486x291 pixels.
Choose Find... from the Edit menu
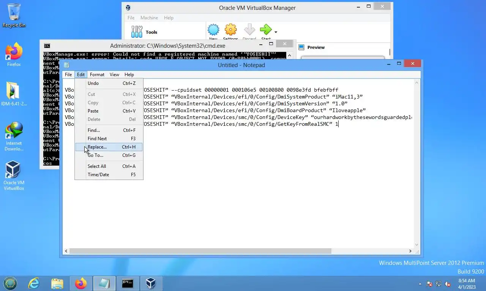tap(109, 130)
